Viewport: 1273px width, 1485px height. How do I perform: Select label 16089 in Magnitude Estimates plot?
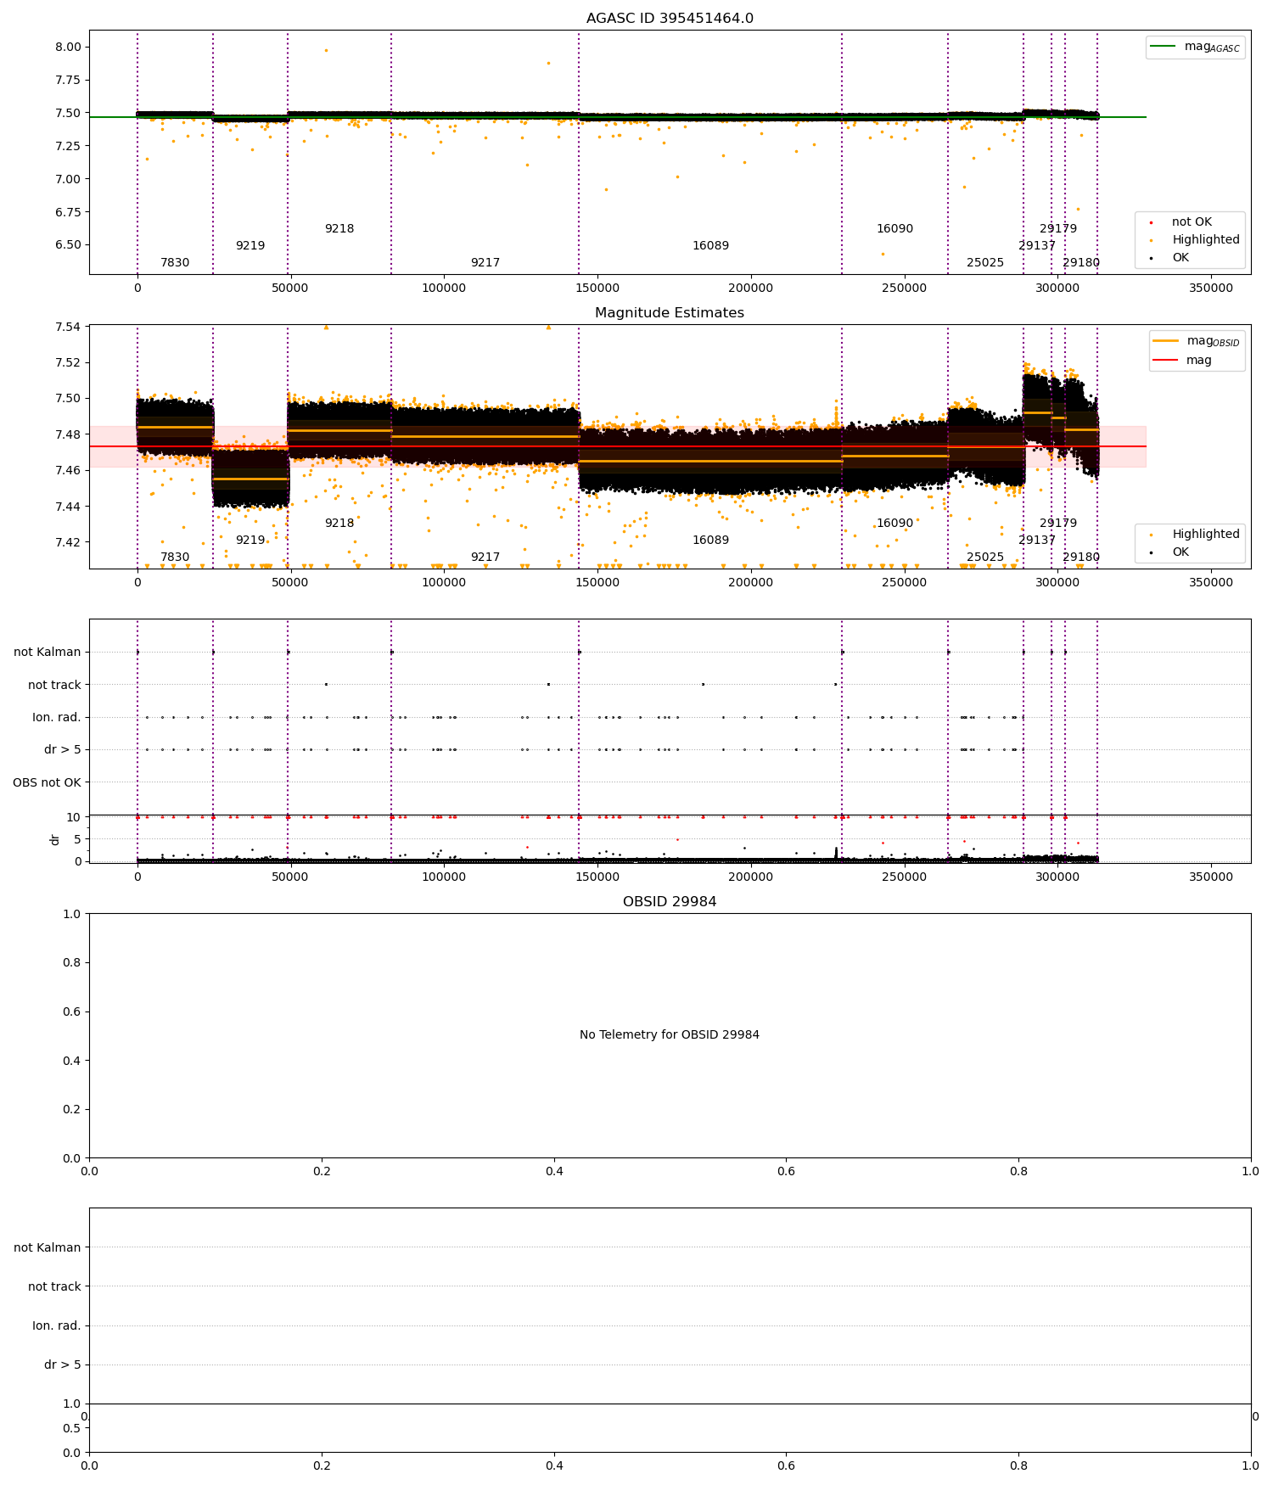(710, 541)
